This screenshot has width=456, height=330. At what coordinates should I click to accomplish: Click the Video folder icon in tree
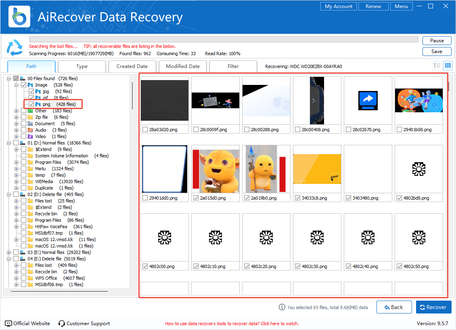30,136
